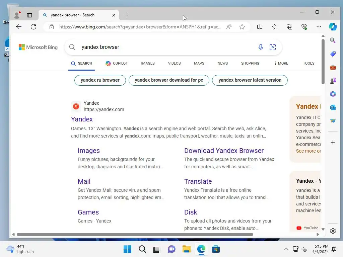Click the vertical page scrollbar
The image size is (343, 257).
tap(323, 62)
